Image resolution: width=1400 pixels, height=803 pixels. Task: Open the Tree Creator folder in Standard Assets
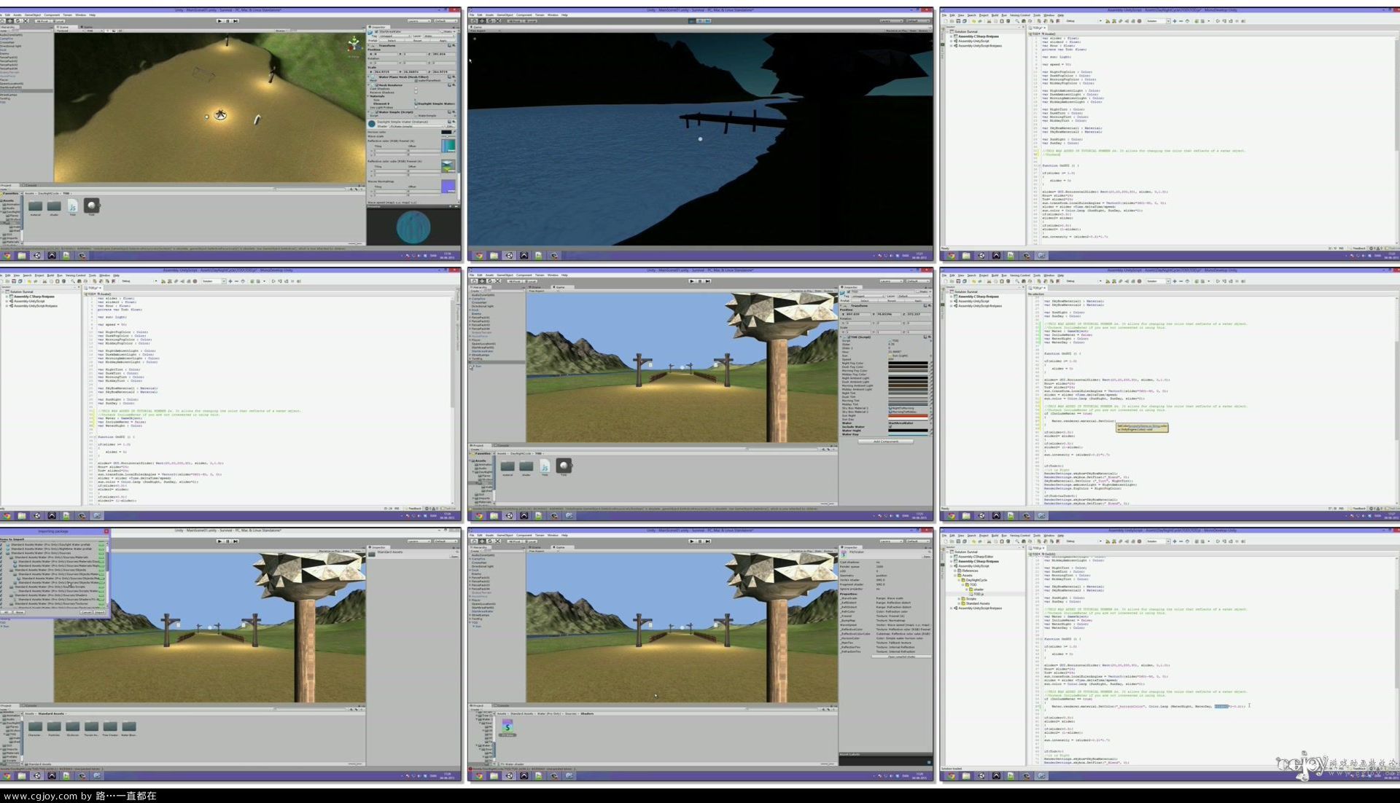click(110, 728)
